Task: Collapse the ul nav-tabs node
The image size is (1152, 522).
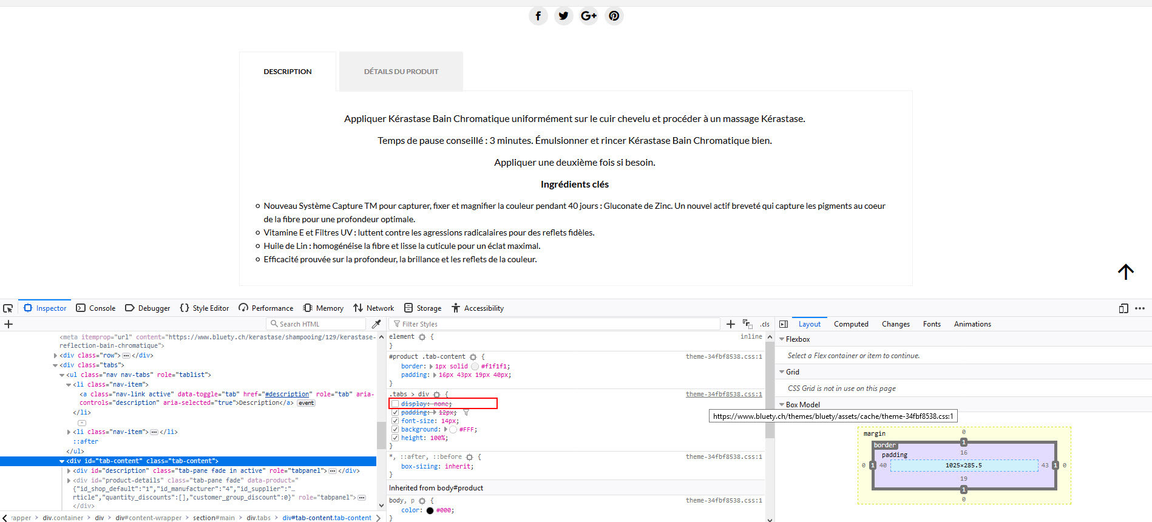Action: pyautogui.click(x=62, y=375)
